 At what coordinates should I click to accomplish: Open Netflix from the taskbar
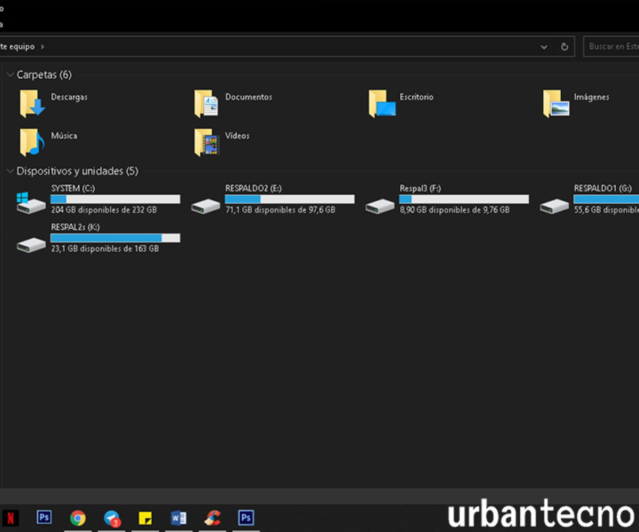point(11,517)
